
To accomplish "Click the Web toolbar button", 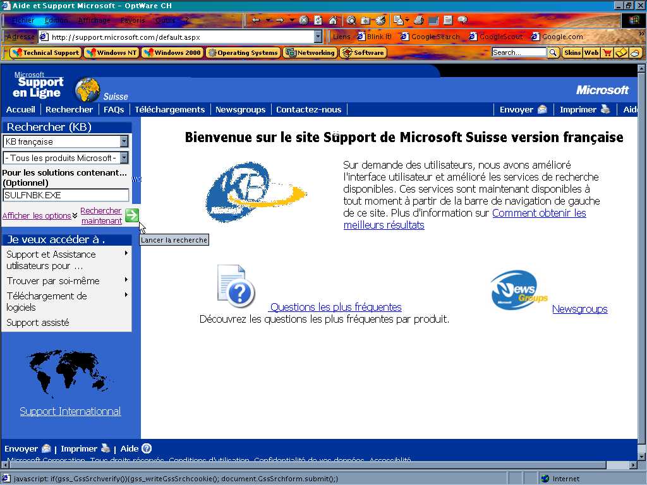I will tap(591, 52).
